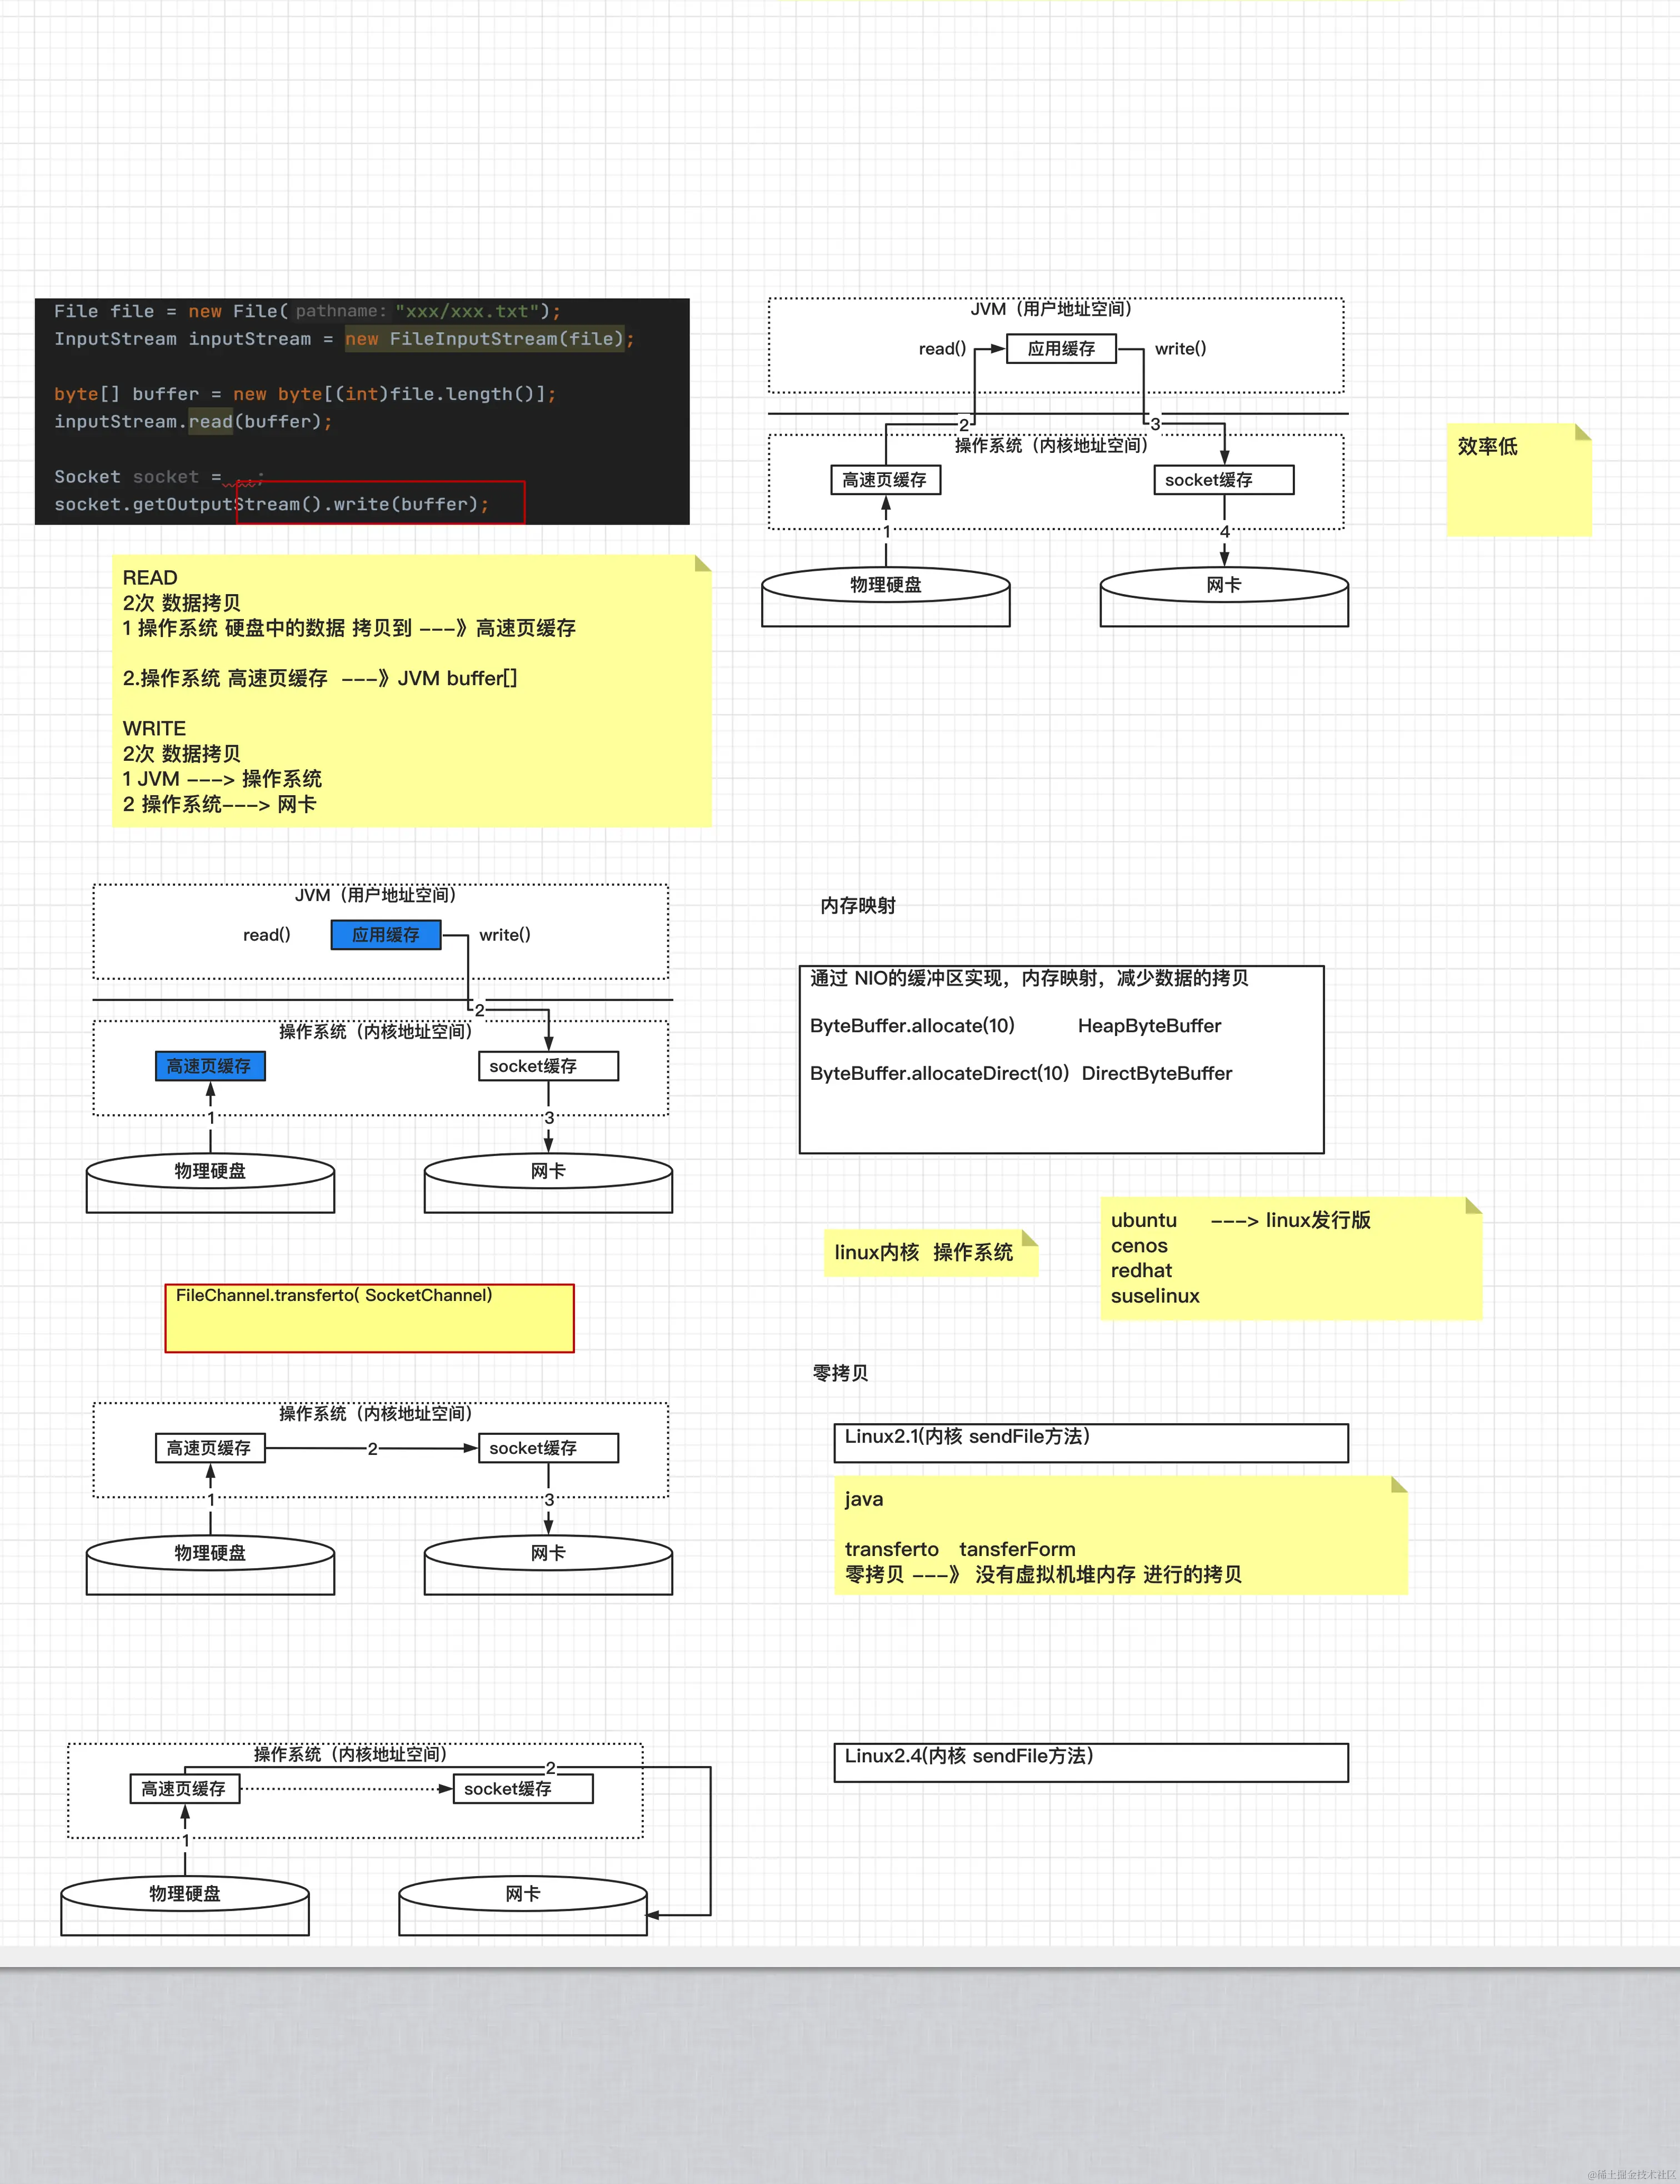1680x2184 pixels.
Task: Click the write() label in the blue-box diagram
Action: click(504, 935)
